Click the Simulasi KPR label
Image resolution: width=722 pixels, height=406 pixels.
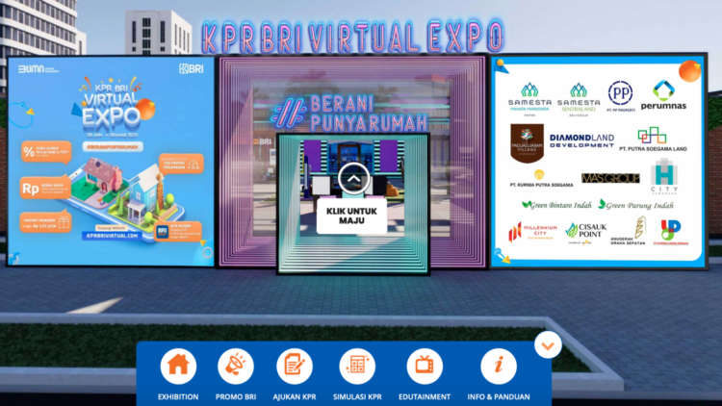357,396
